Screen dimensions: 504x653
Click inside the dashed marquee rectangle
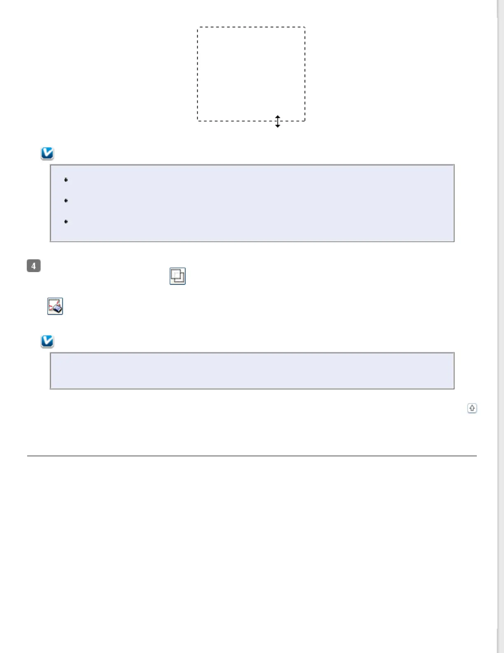pyautogui.click(x=251, y=74)
